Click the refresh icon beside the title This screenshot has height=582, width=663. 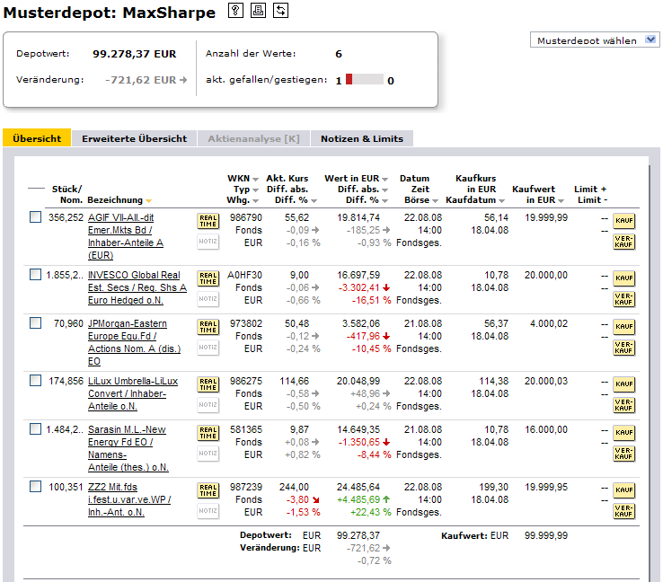point(280,11)
